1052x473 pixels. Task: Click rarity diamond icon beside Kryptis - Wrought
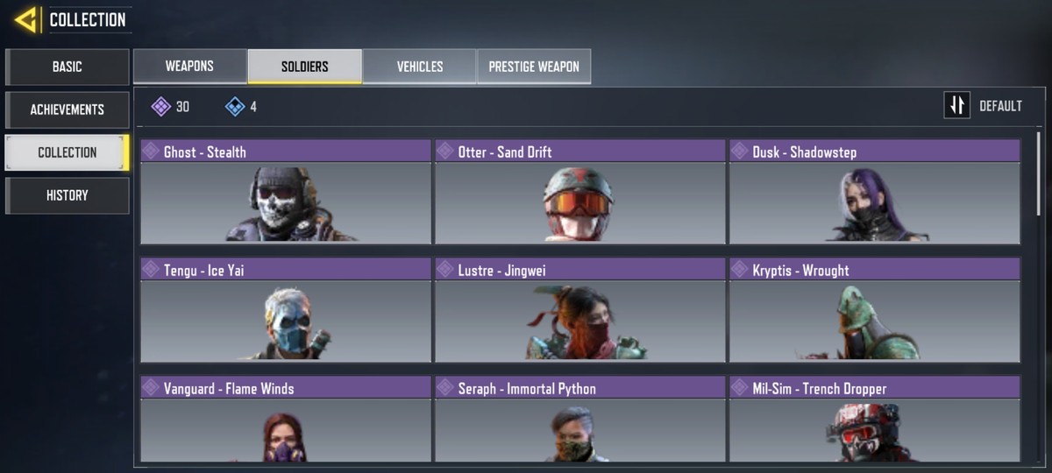(x=740, y=270)
